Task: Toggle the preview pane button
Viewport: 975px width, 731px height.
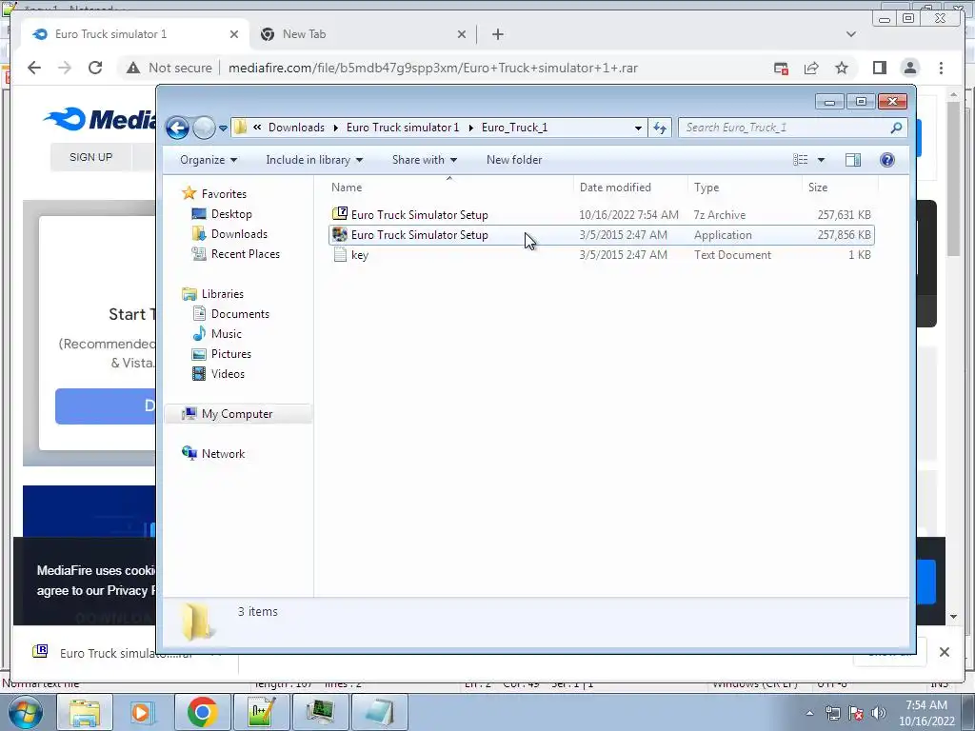Action: click(852, 160)
